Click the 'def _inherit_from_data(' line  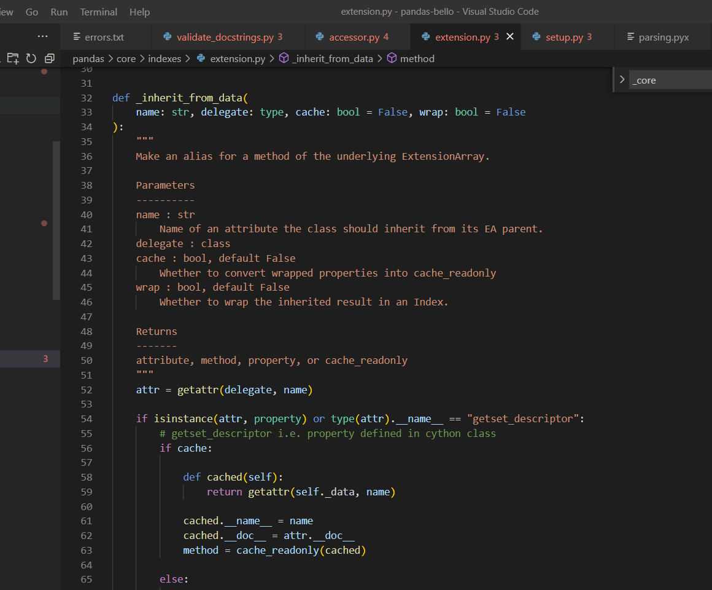[x=180, y=98]
